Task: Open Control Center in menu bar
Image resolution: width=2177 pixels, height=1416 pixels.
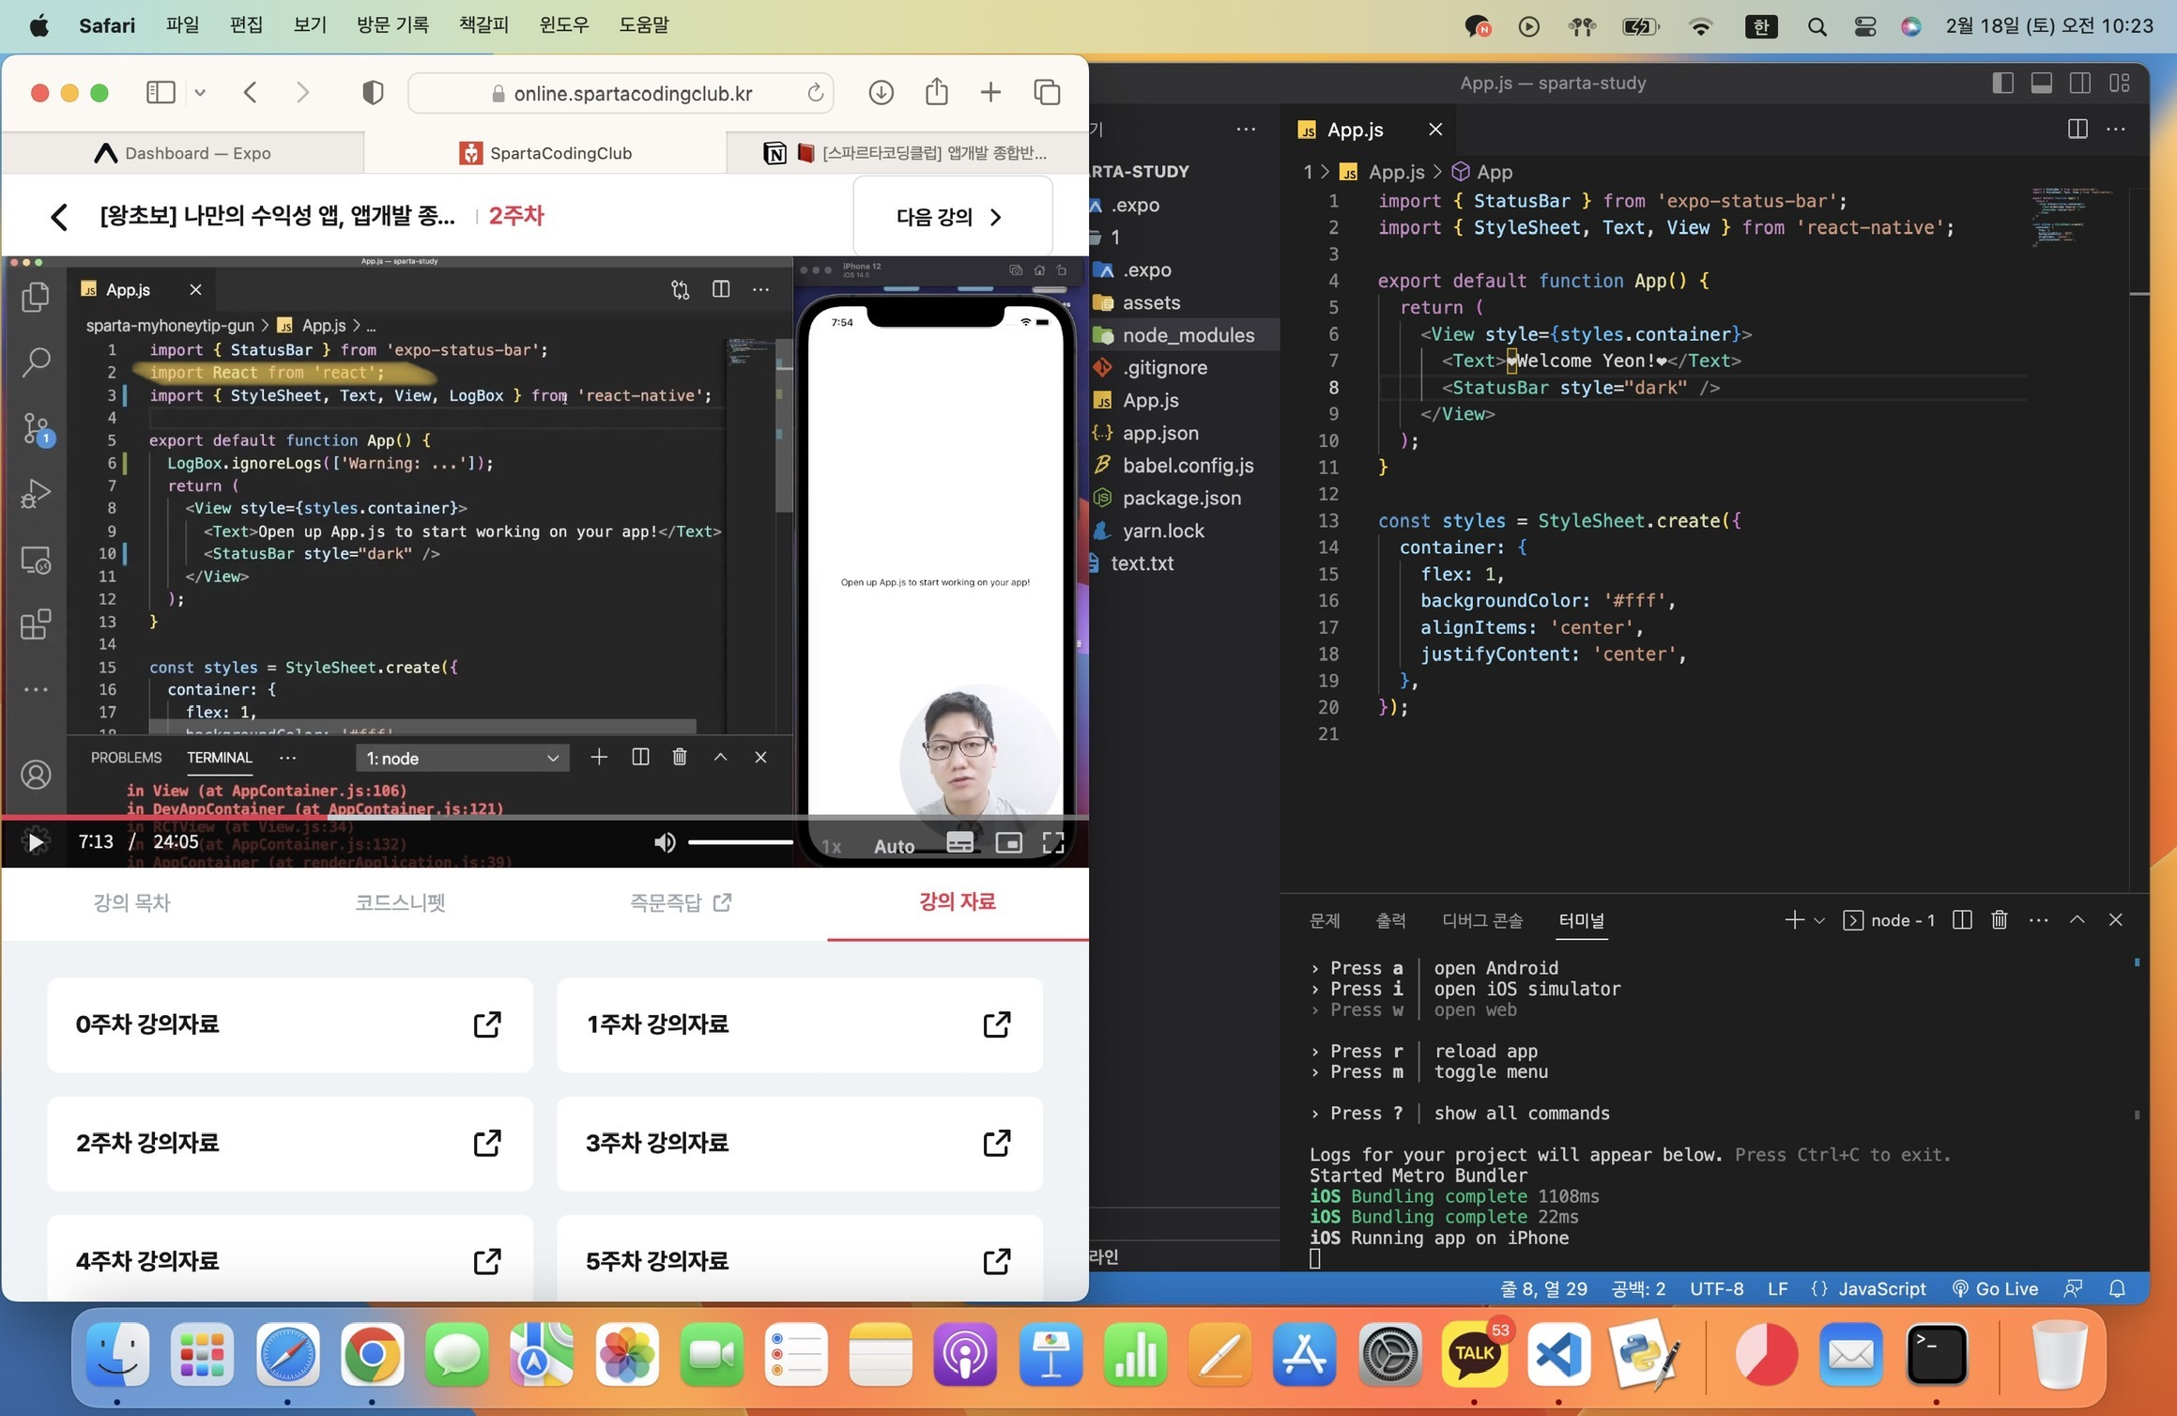Action: tap(1865, 26)
